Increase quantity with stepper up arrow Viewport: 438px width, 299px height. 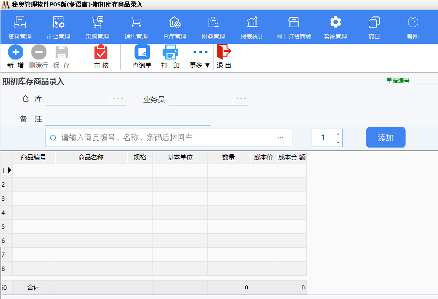coord(338,134)
